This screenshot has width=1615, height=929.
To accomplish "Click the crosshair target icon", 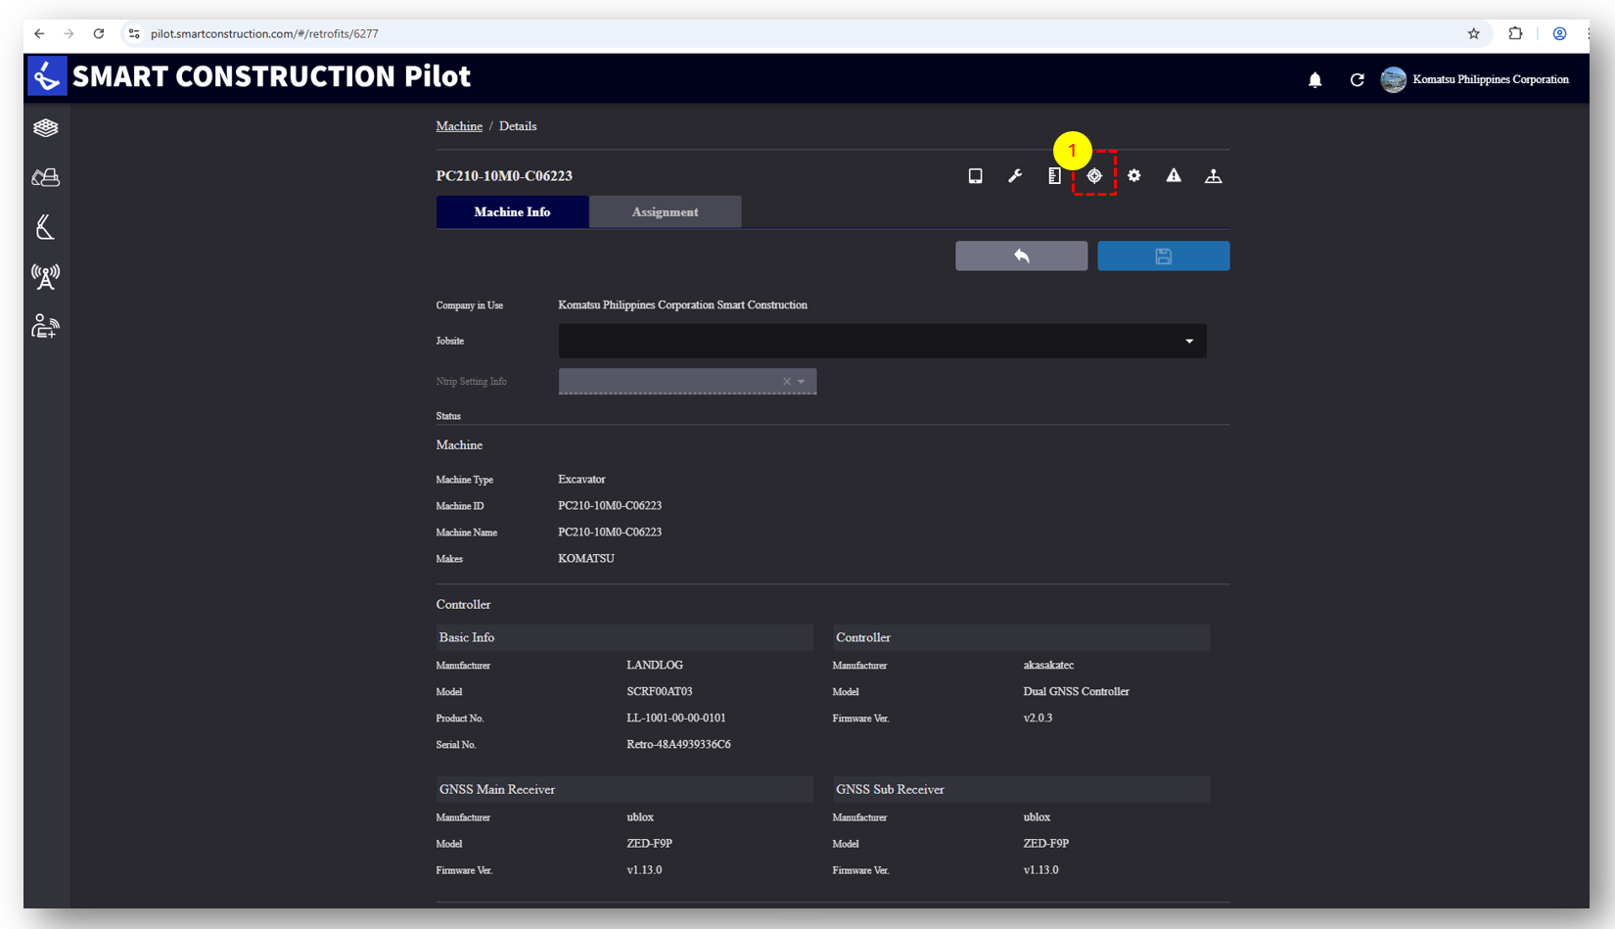I will 1094,176.
